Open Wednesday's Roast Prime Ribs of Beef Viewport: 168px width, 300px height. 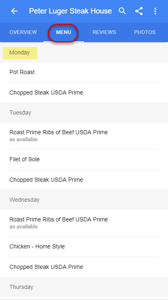tap(84, 223)
